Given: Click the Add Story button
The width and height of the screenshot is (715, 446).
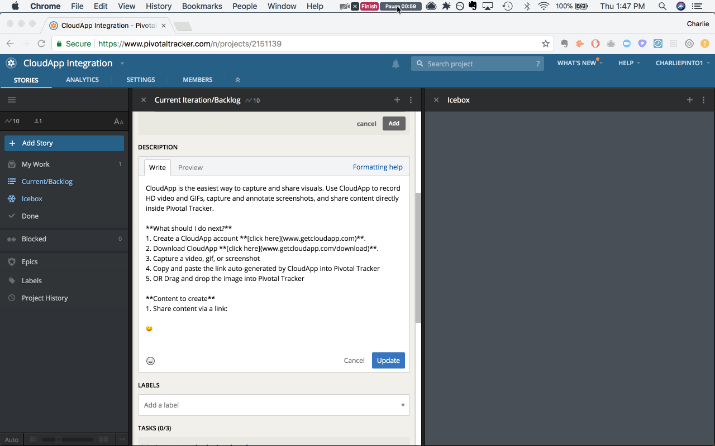Looking at the screenshot, I should (x=64, y=143).
